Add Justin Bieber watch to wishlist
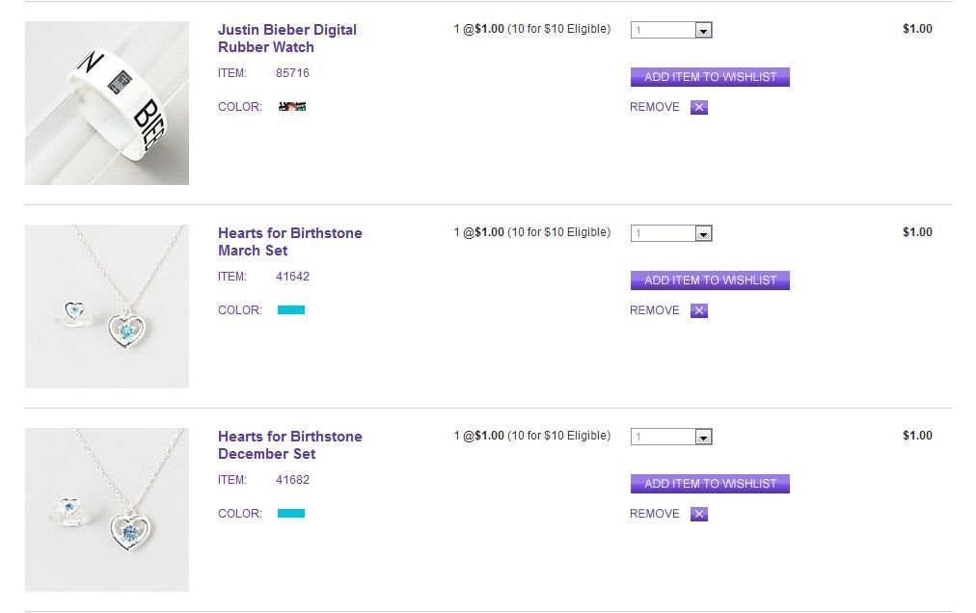976x613 pixels. [x=710, y=77]
